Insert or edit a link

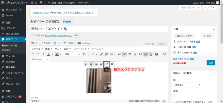click(x=101, y=54)
